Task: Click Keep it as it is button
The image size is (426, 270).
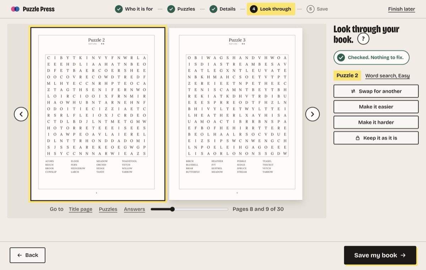Action: (x=376, y=138)
